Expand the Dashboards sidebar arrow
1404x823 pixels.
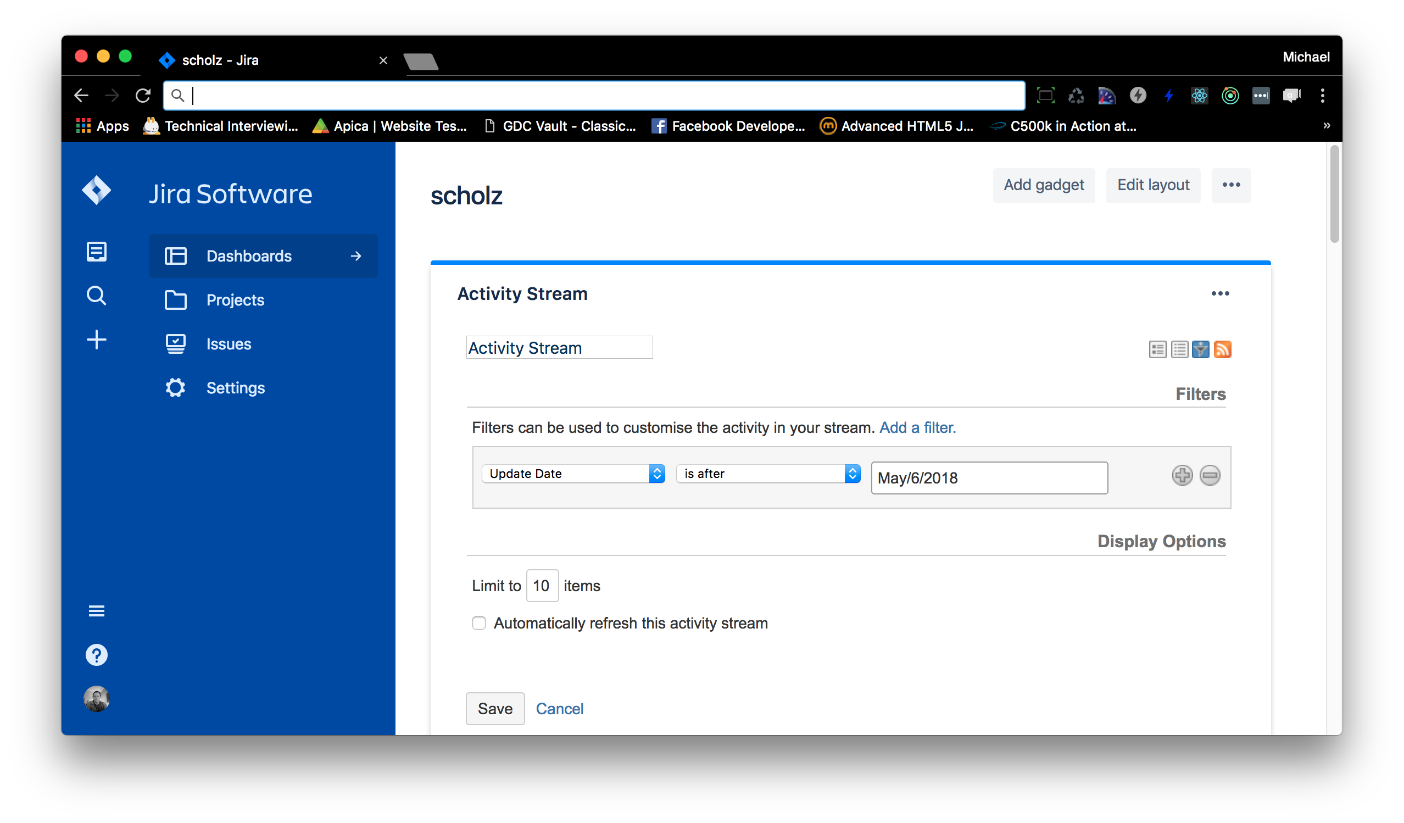tap(355, 256)
